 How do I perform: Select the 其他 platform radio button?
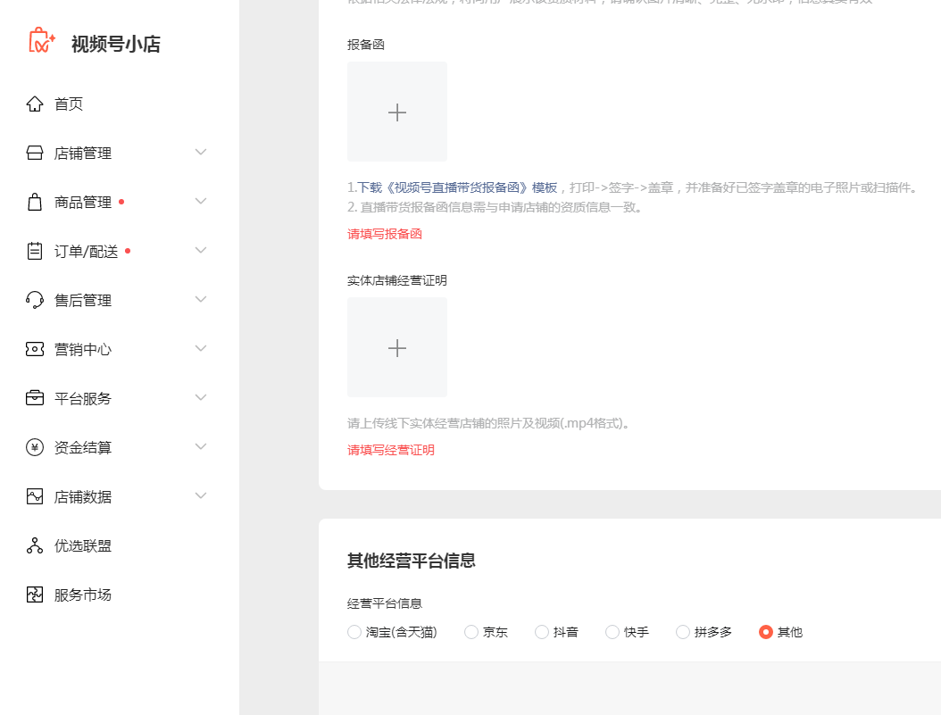point(766,632)
